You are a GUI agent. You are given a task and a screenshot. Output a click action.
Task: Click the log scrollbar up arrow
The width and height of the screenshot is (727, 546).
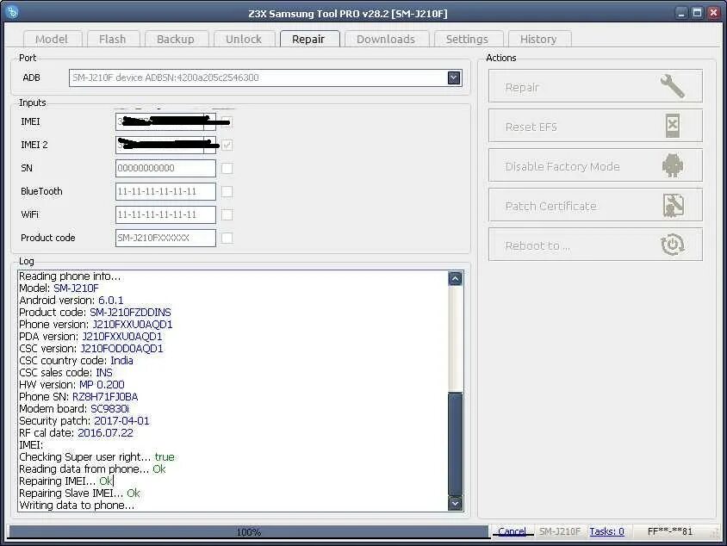click(x=456, y=278)
